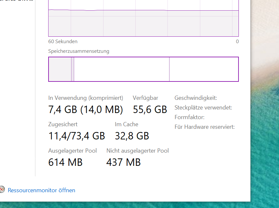The width and height of the screenshot is (279, 208).
Task: Click the free memory segment of the composition bar
Action: pos(203,69)
